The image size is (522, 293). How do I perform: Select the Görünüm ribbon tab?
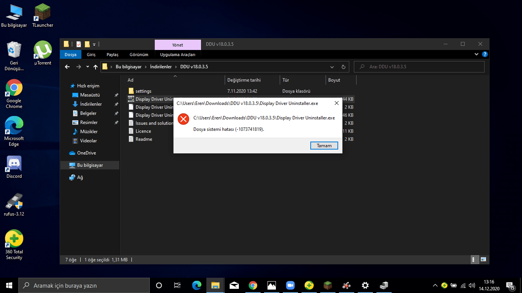click(139, 55)
